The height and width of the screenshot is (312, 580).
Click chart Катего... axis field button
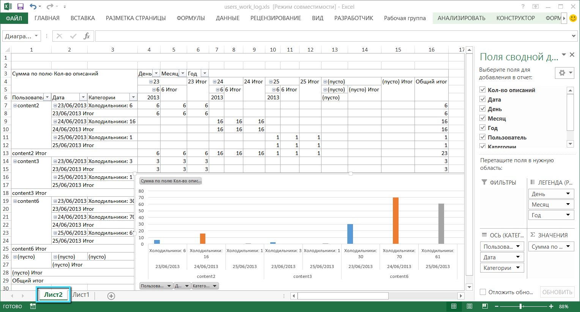(205, 286)
